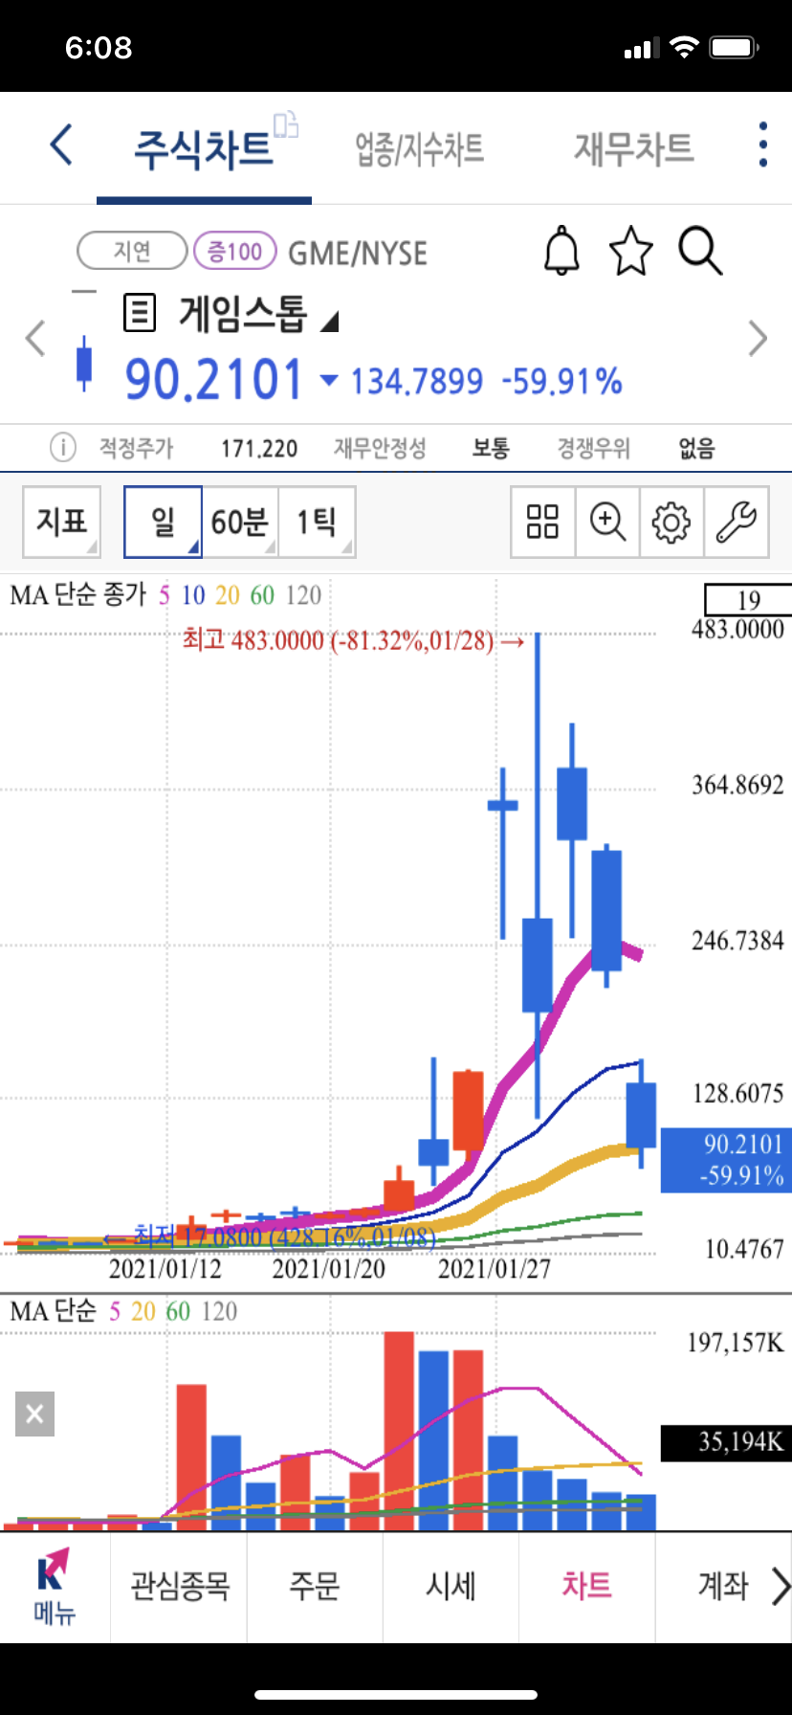792x1715 pixels.
Task: Tap MA 10 legend in price chart
Action: click(x=193, y=595)
